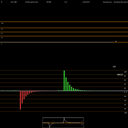Click the RSI current value 0 marker
This screenshot has height=128, width=128.
[x=116, y=41]
